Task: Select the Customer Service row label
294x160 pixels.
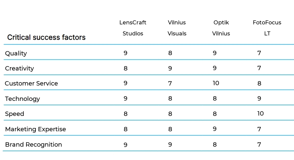Action: tap(31, 84)
